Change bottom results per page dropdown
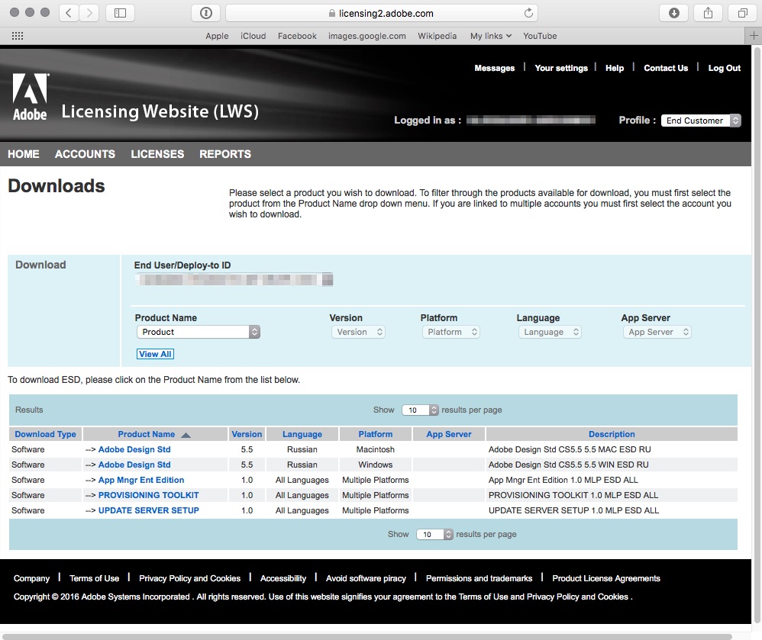 [435, 534]
